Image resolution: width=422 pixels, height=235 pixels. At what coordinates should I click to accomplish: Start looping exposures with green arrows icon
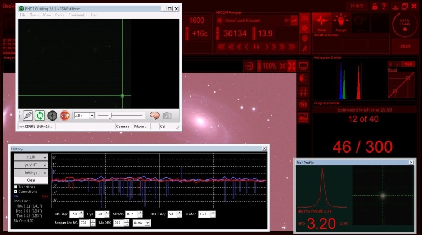(x=40, y=116)
